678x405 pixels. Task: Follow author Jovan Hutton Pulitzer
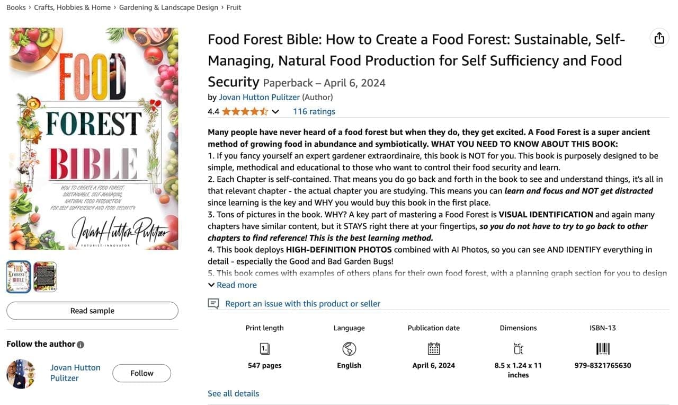141,373
